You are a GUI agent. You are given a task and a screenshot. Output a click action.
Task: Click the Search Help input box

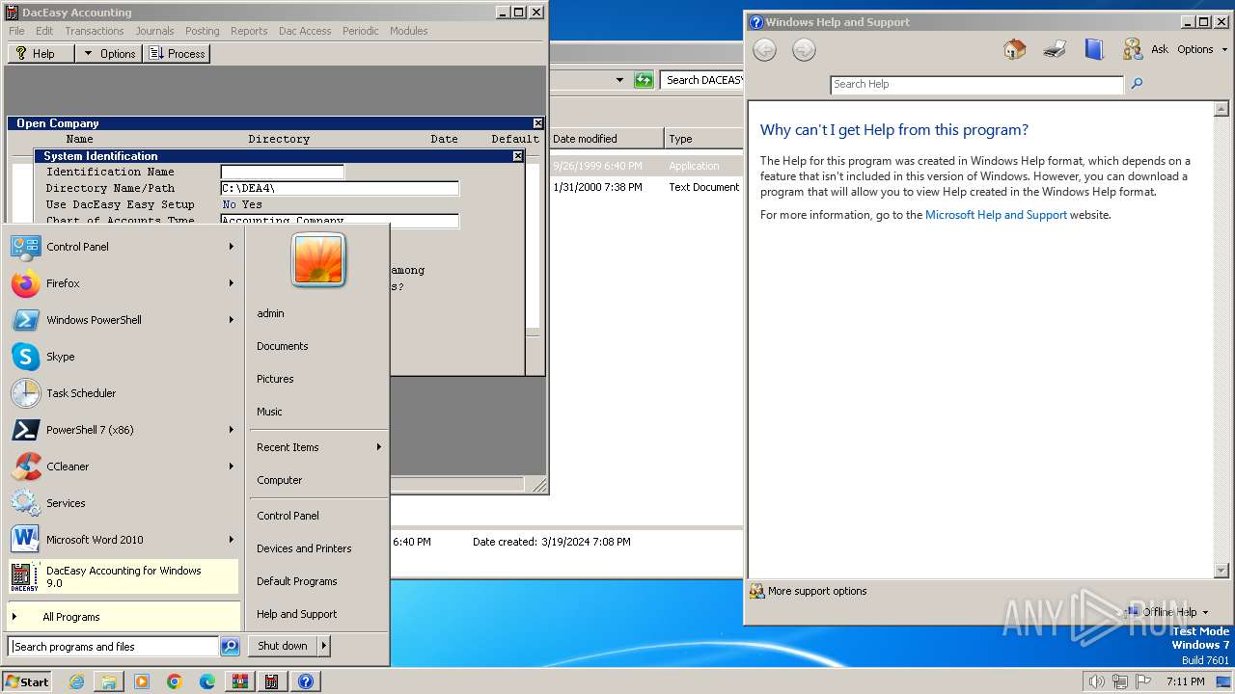(976, 84)
